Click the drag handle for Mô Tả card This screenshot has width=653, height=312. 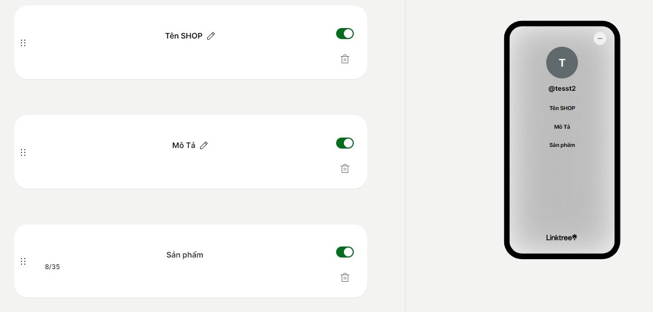(x=23, y=152)
